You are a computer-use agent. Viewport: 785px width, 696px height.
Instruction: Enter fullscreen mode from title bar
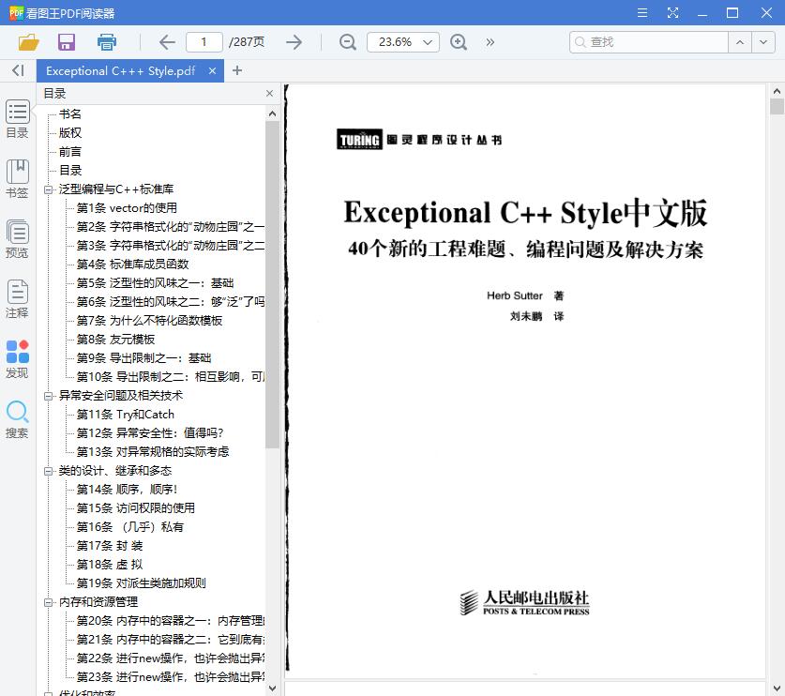(x=672, y=13)
